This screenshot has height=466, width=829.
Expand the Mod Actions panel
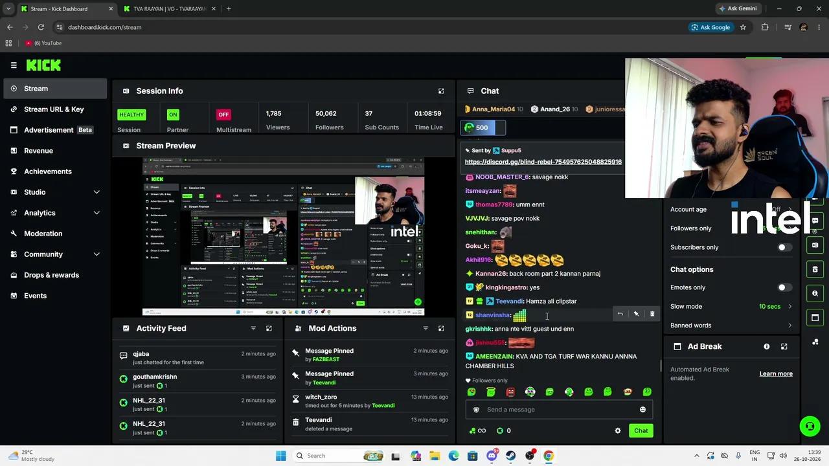click(441, 328)
